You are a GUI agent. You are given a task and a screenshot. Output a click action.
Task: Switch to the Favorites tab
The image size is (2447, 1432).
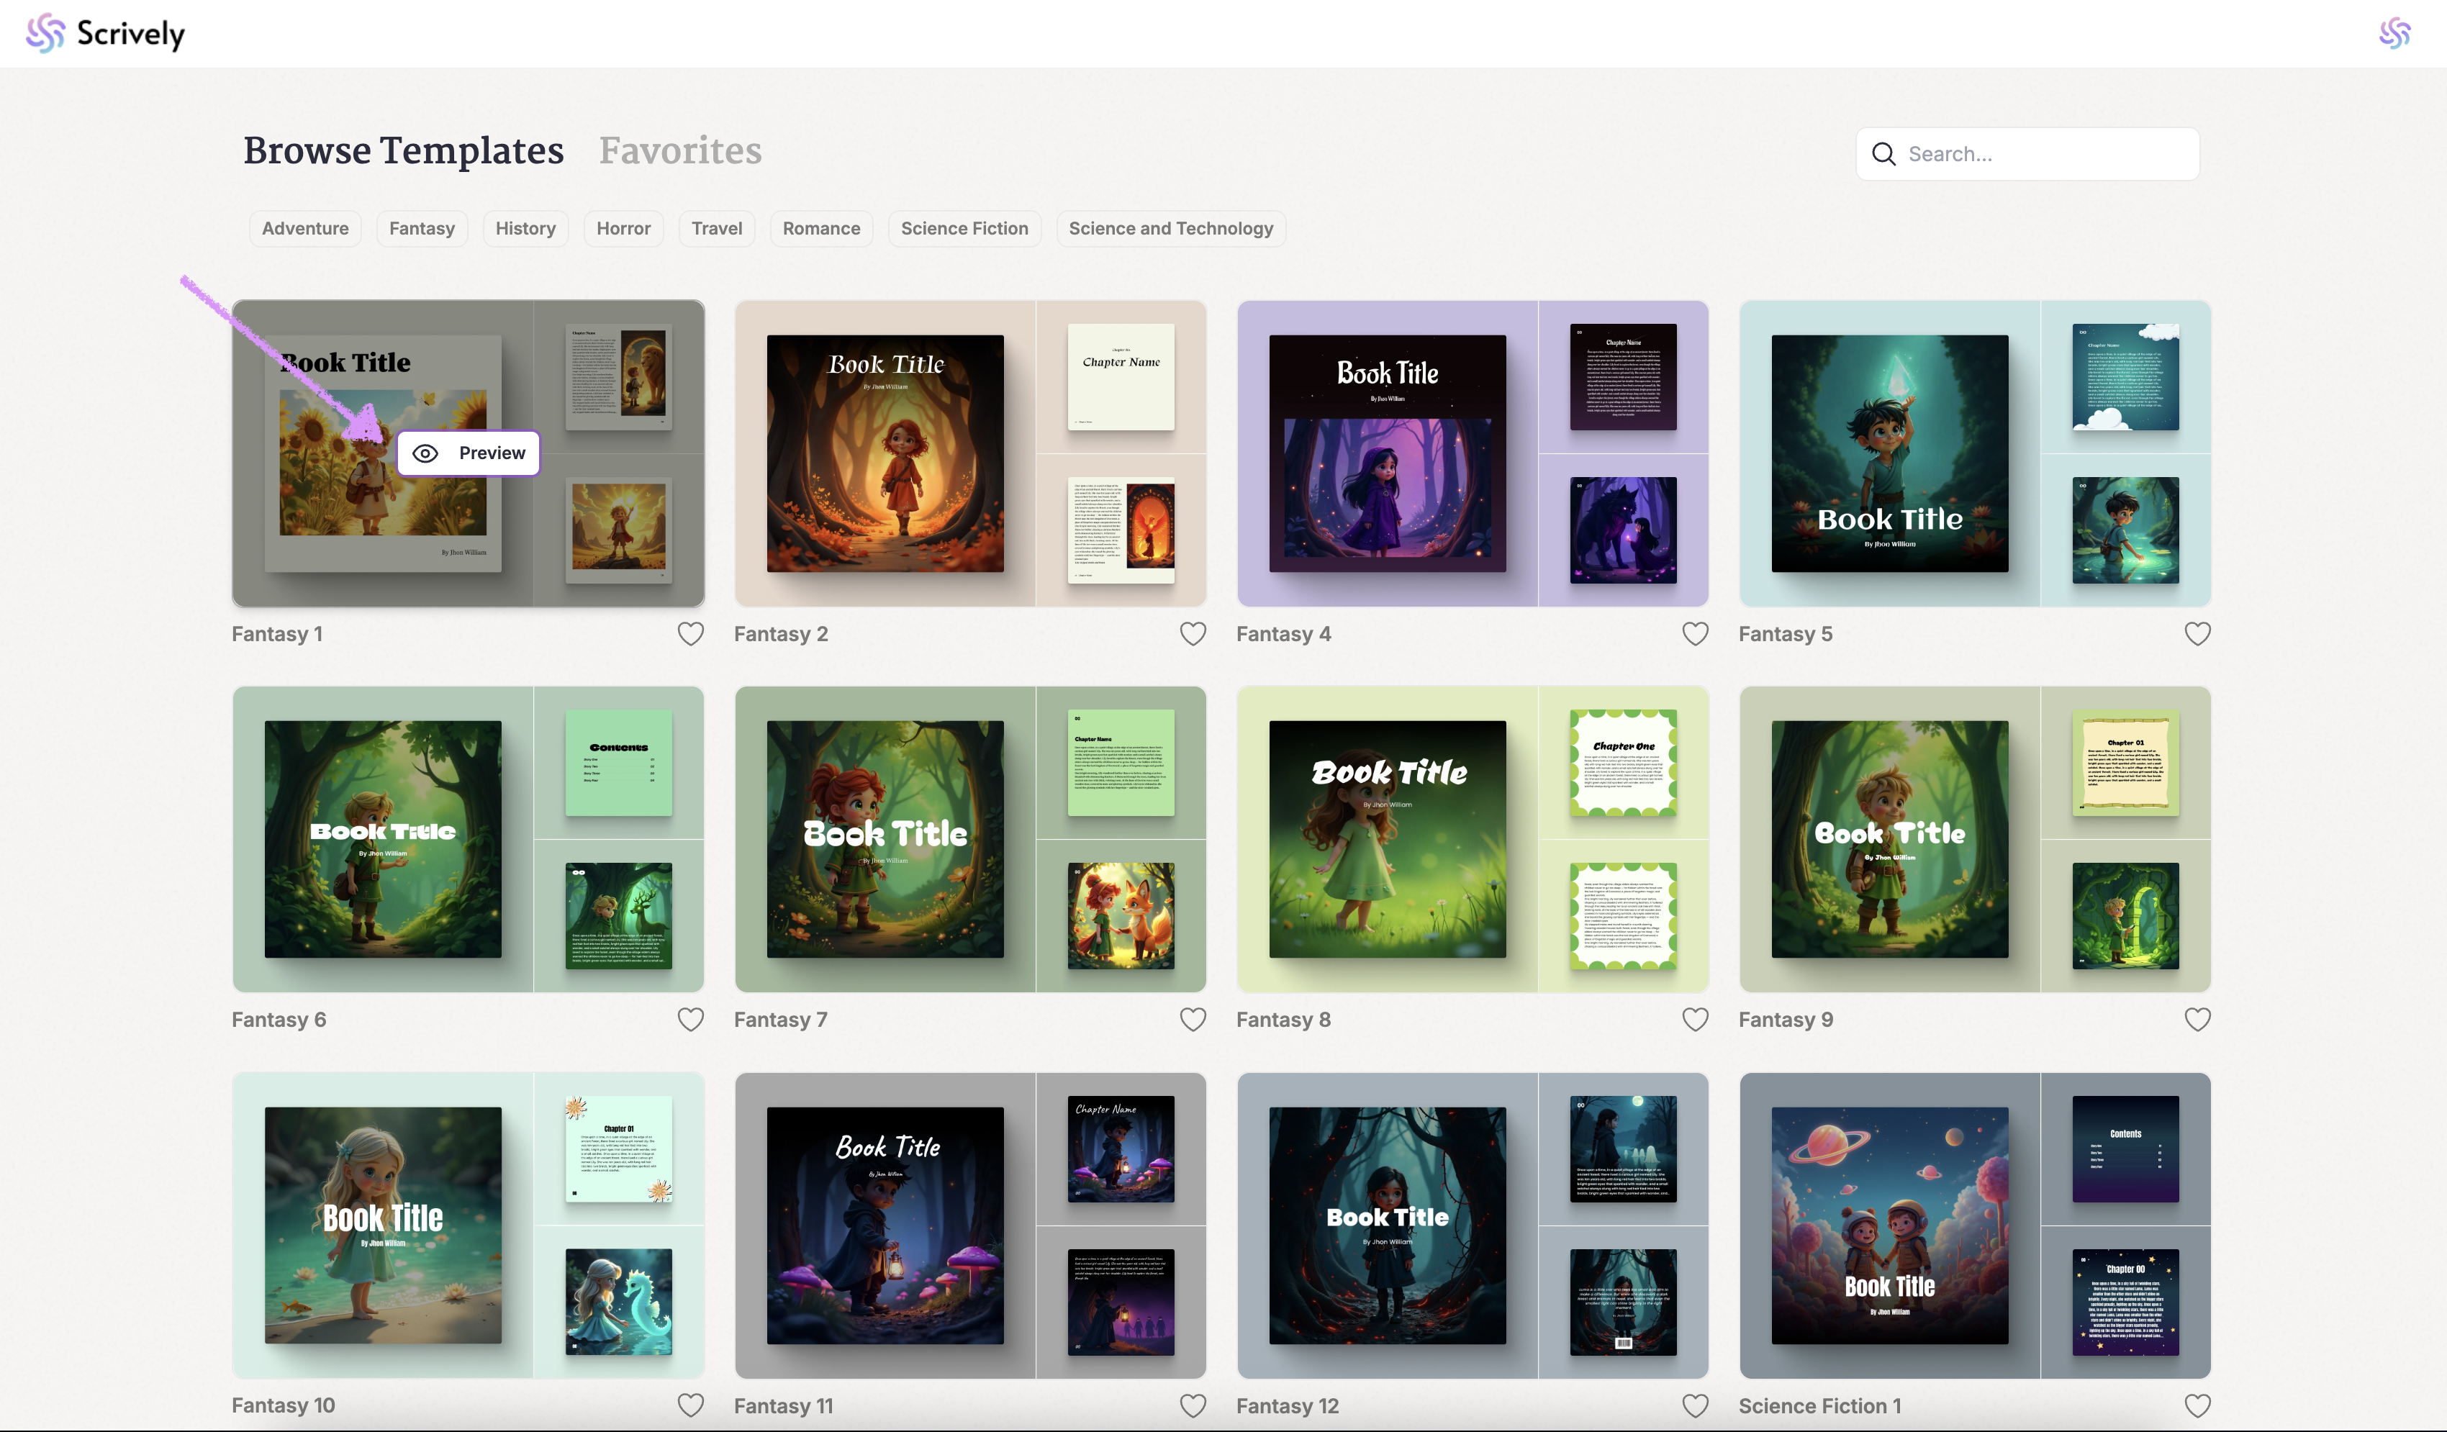(679, 151)
